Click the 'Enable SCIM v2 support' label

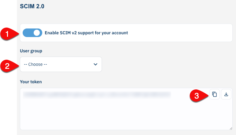pos(86,33)
